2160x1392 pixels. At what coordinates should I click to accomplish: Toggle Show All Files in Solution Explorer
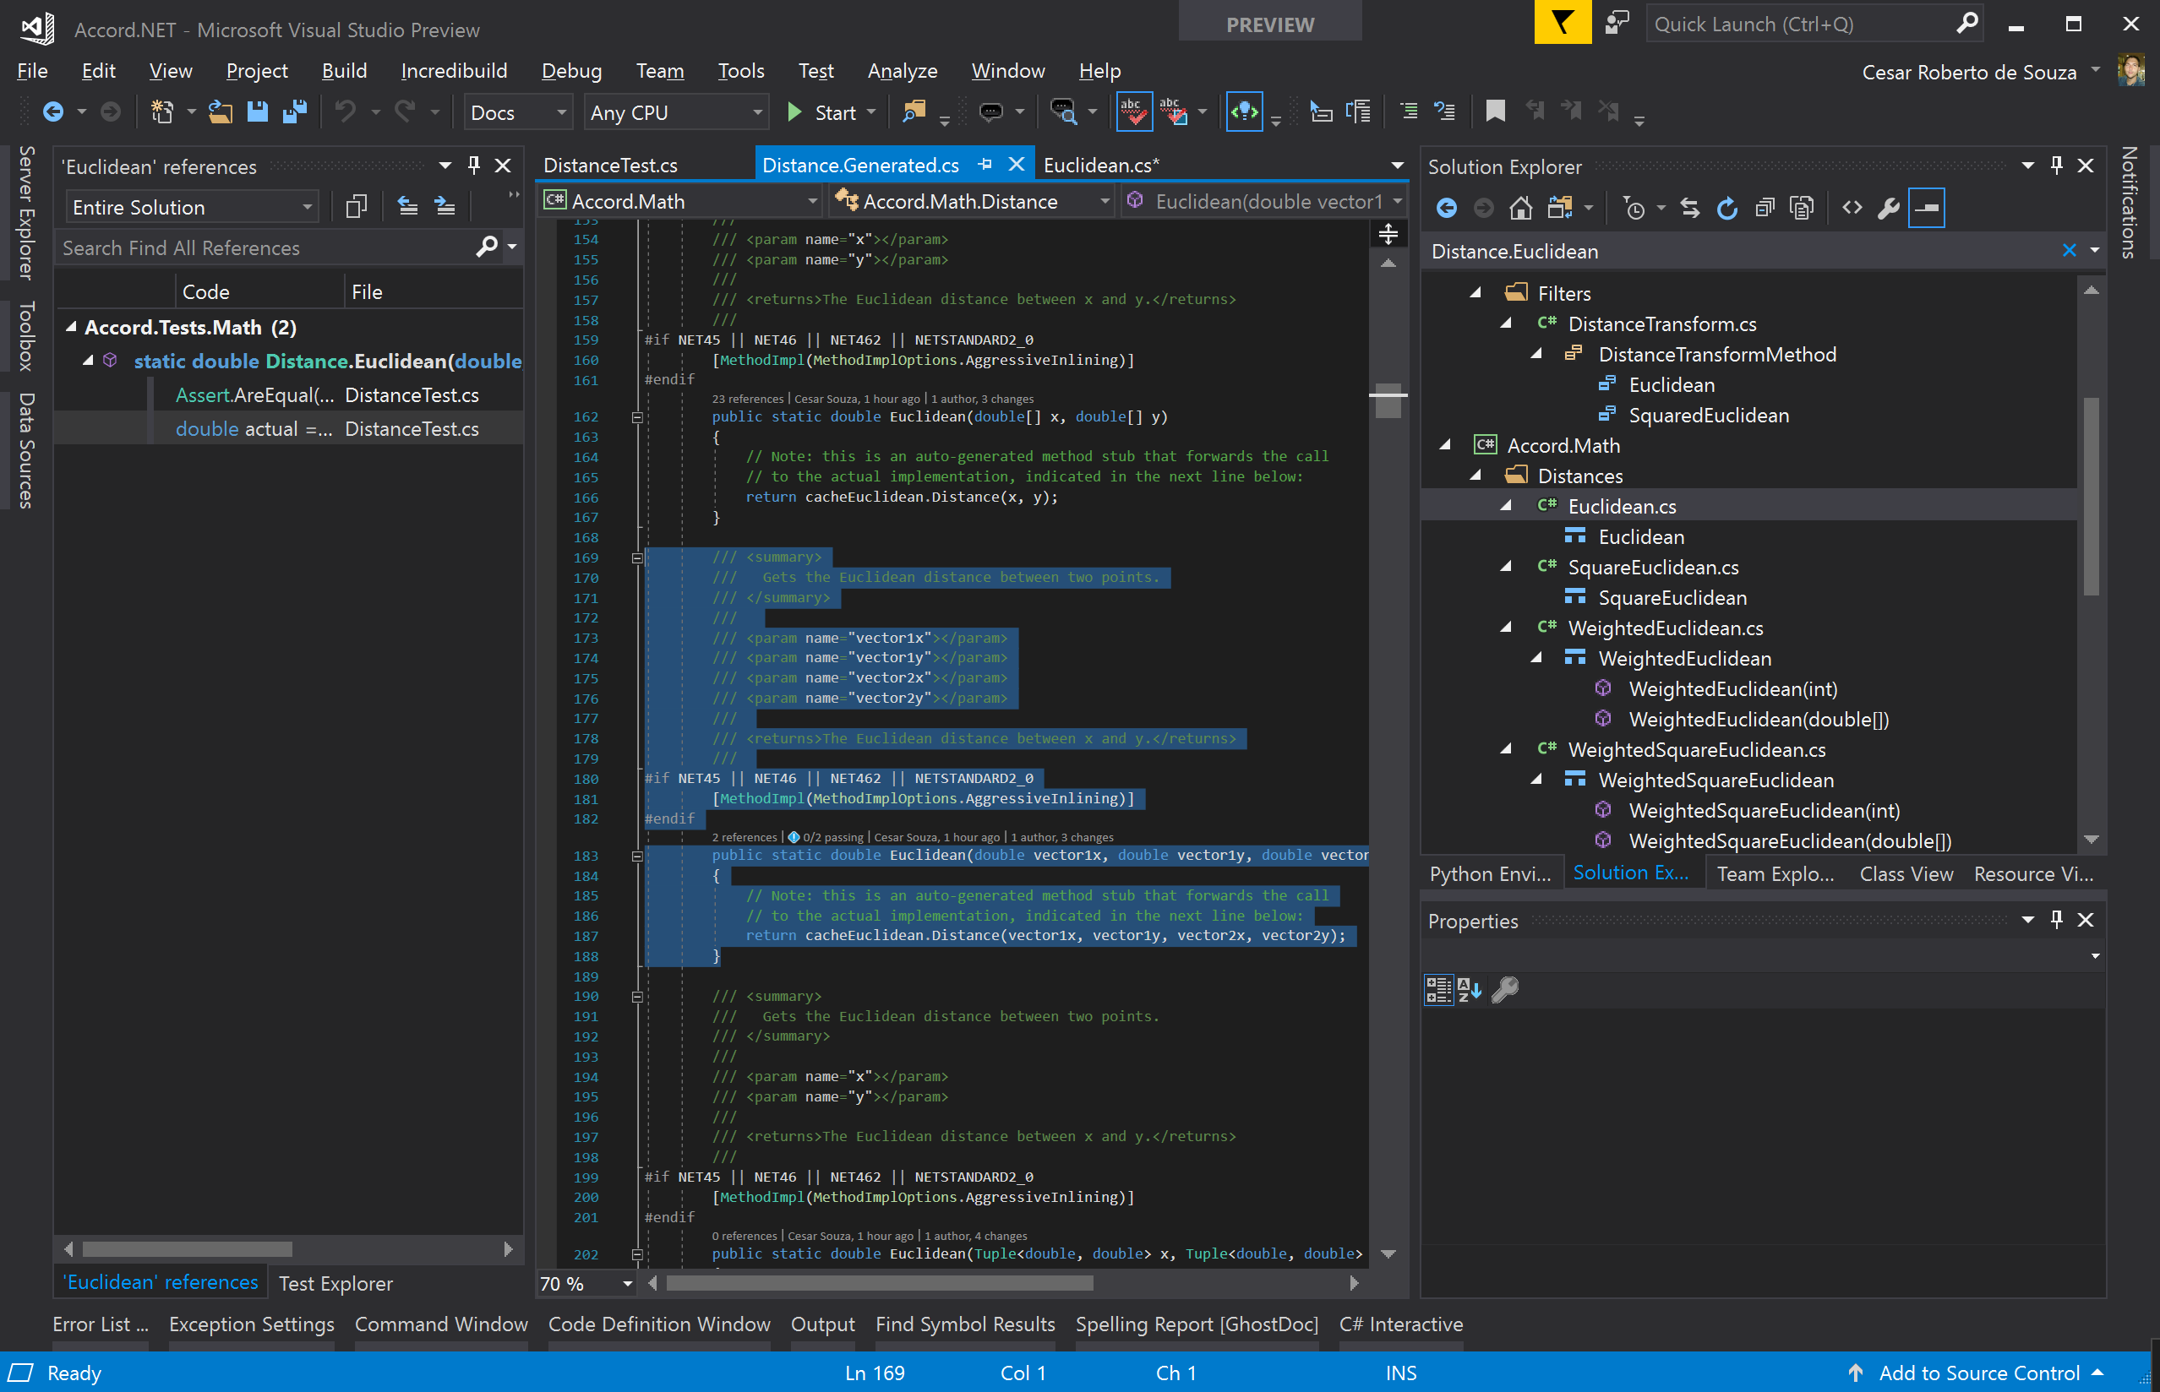1802,209
